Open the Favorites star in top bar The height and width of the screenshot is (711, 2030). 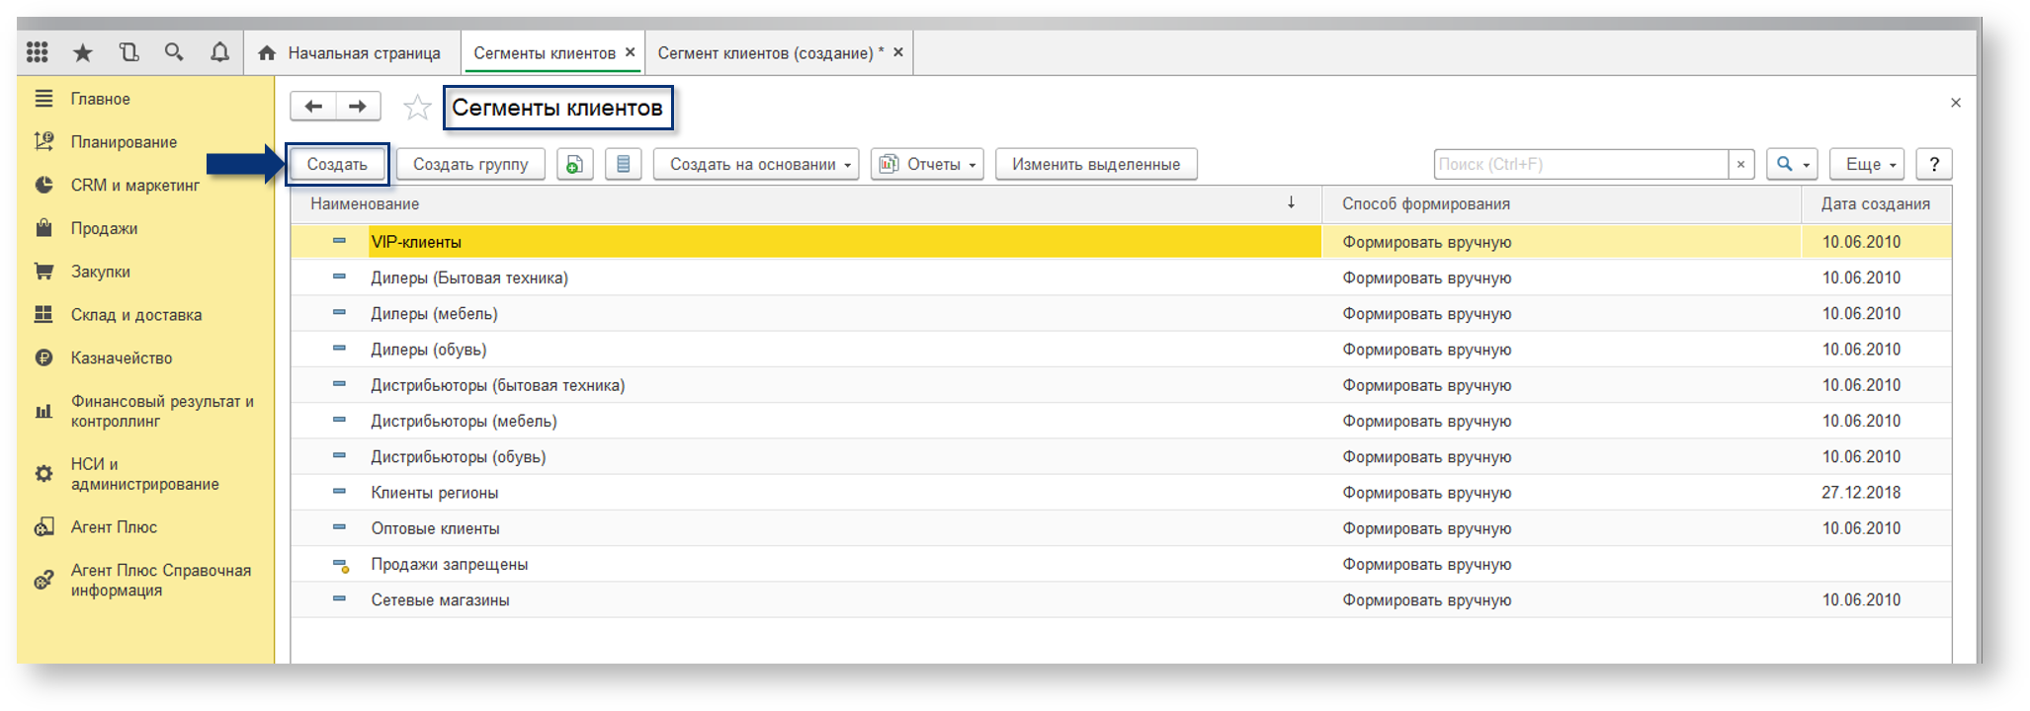(83, 52)
